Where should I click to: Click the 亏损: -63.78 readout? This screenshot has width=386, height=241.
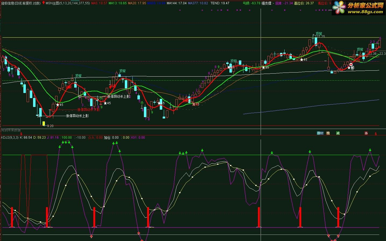pyautogui.click(x=252, y=3)
